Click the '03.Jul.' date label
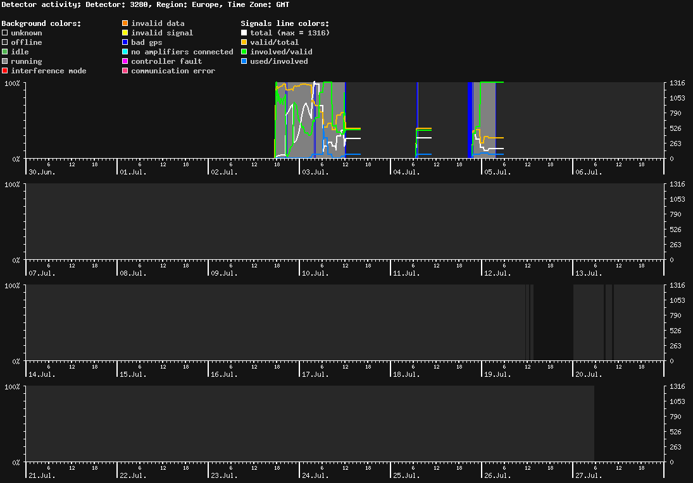 pyautogui.click(x=315, y=172)
